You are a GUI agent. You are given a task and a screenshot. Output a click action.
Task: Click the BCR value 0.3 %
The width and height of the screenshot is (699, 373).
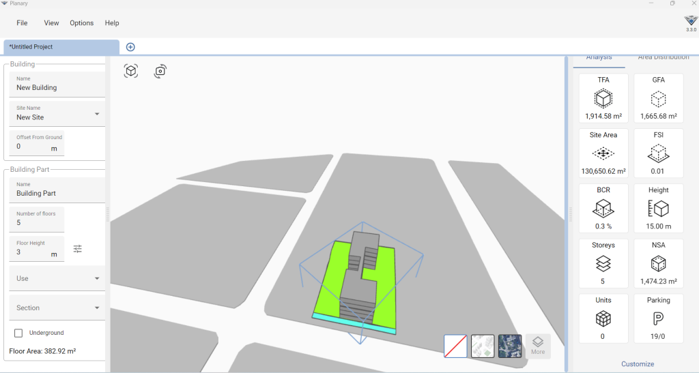coord(603,226)
